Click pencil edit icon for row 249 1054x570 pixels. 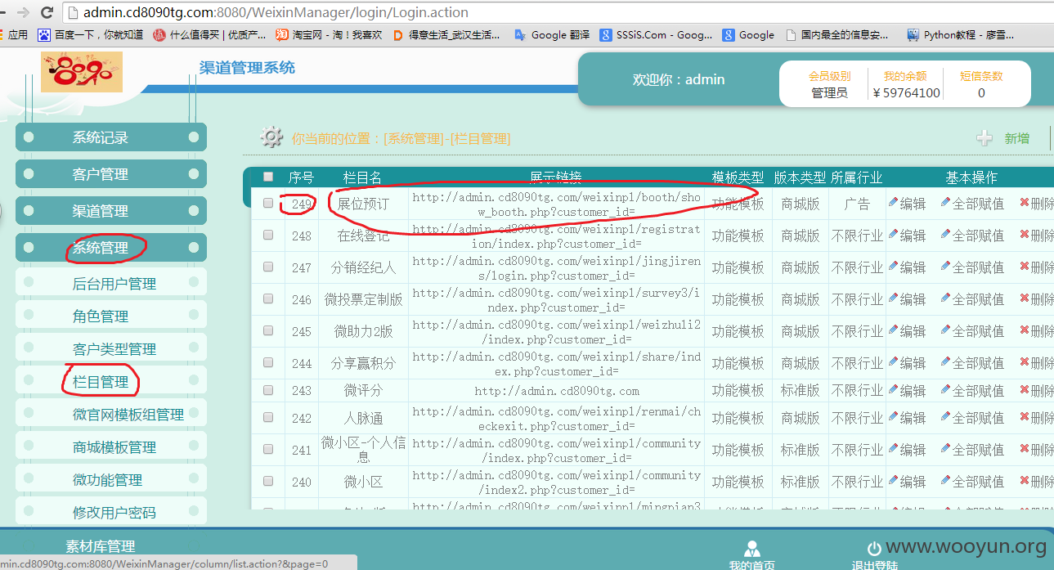point(893,202)
